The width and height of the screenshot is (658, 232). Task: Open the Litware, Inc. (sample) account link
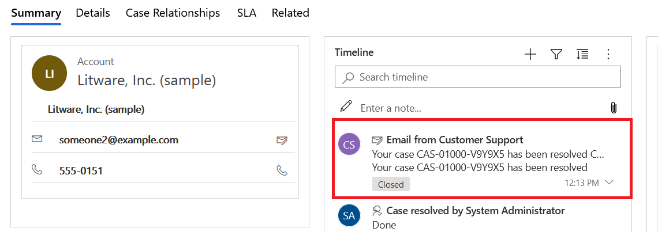click(147, 81)
